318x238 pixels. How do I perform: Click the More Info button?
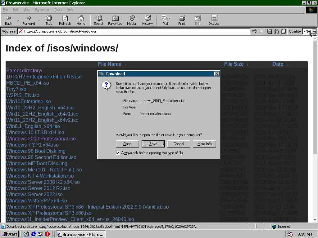(204, 144)
